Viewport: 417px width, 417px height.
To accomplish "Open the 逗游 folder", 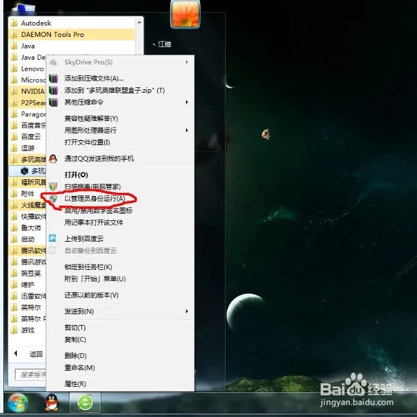I will (x=27, y=148).
